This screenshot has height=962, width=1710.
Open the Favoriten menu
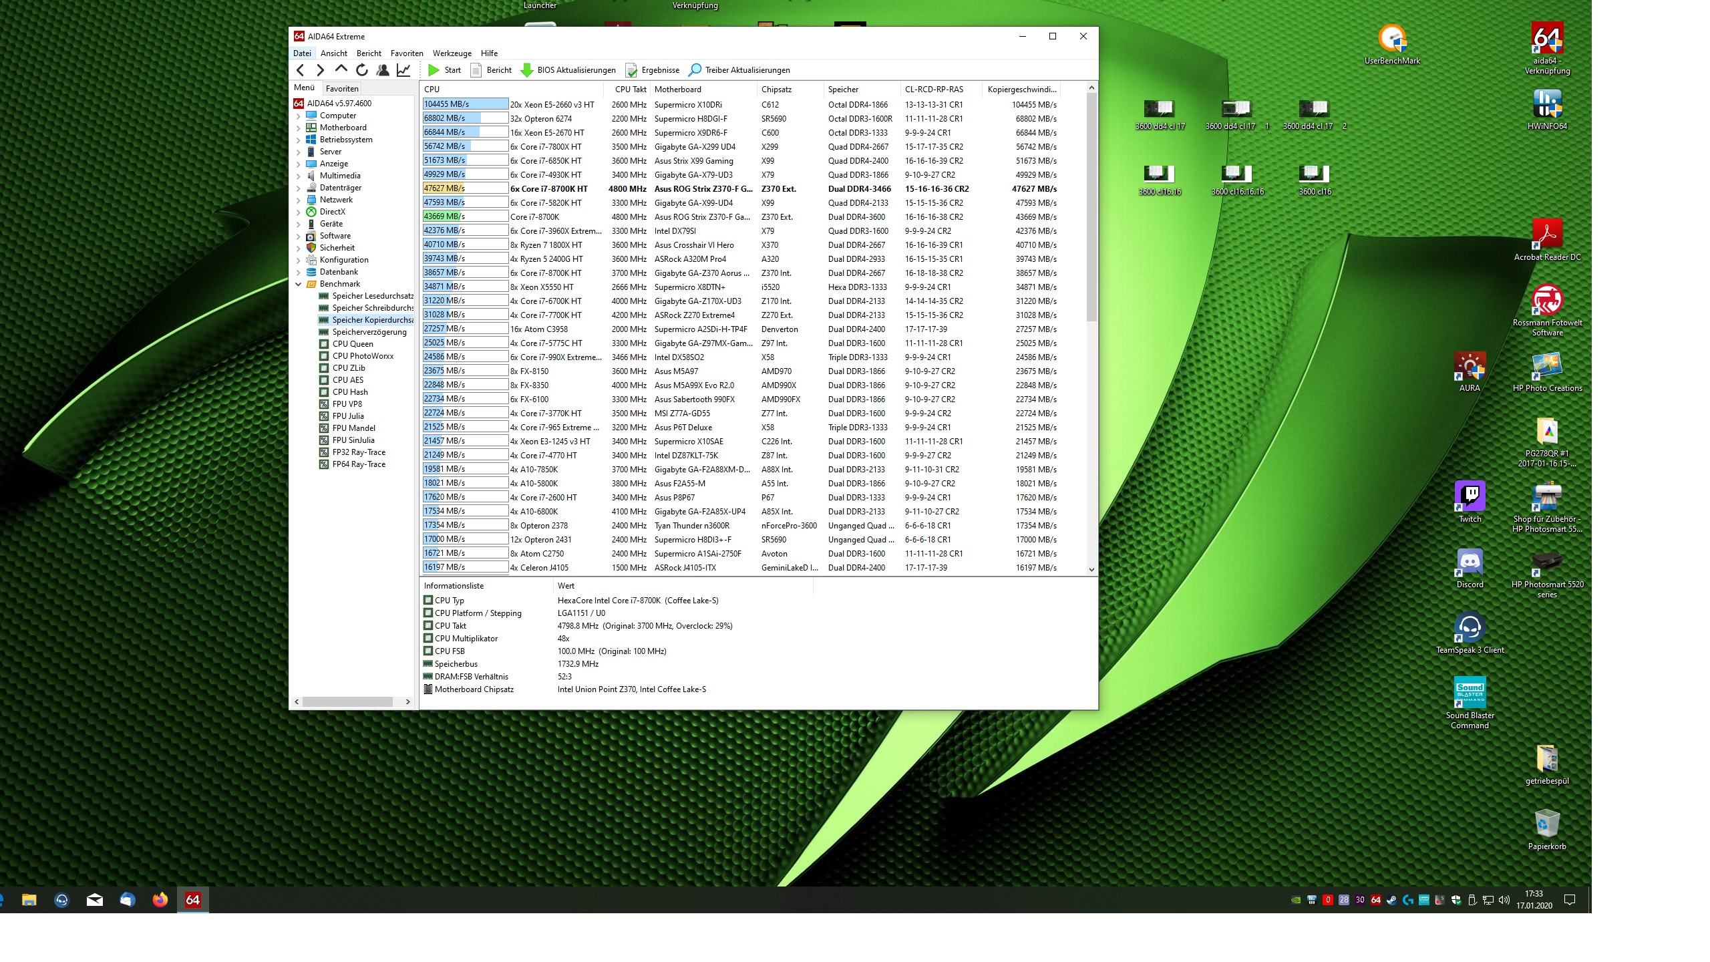[x=407, y=53]
